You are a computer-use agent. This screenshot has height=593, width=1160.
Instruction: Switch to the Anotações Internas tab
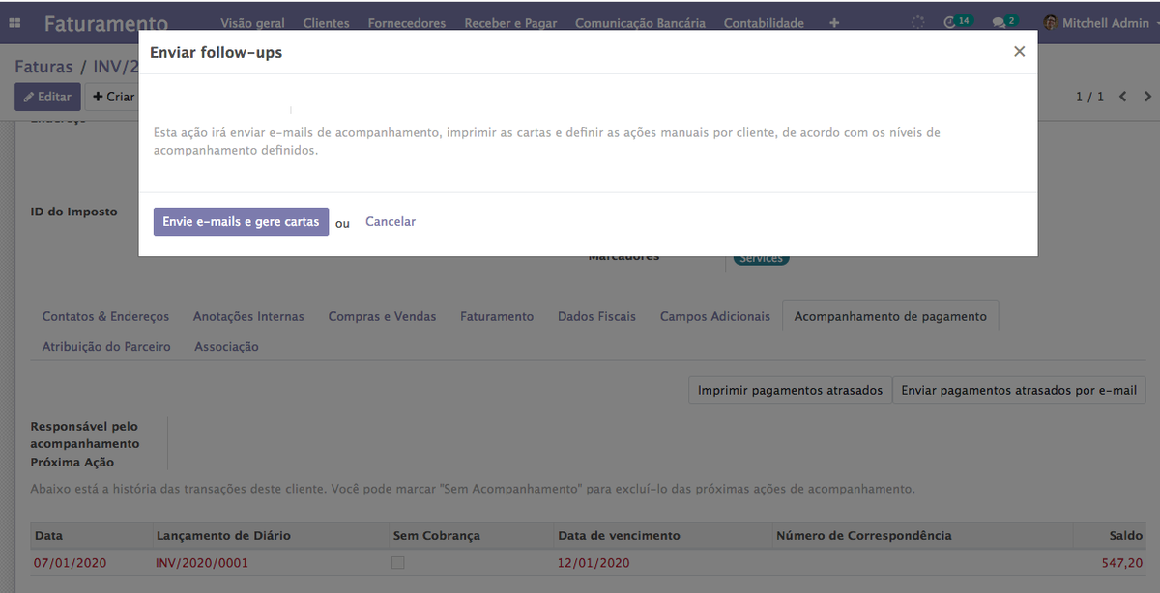click(x=248, y=316)
